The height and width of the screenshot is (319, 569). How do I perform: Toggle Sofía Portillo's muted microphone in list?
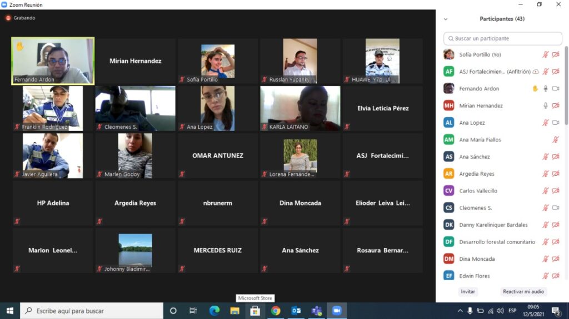point(546,54)
